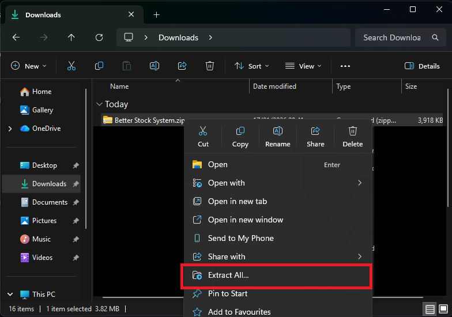Add a new File Explorer tab
Screen dimensions: 452x317
[156, 15]
